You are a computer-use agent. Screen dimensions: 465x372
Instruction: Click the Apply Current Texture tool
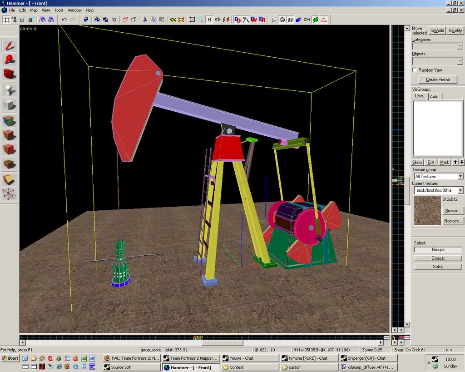point(10,135)
